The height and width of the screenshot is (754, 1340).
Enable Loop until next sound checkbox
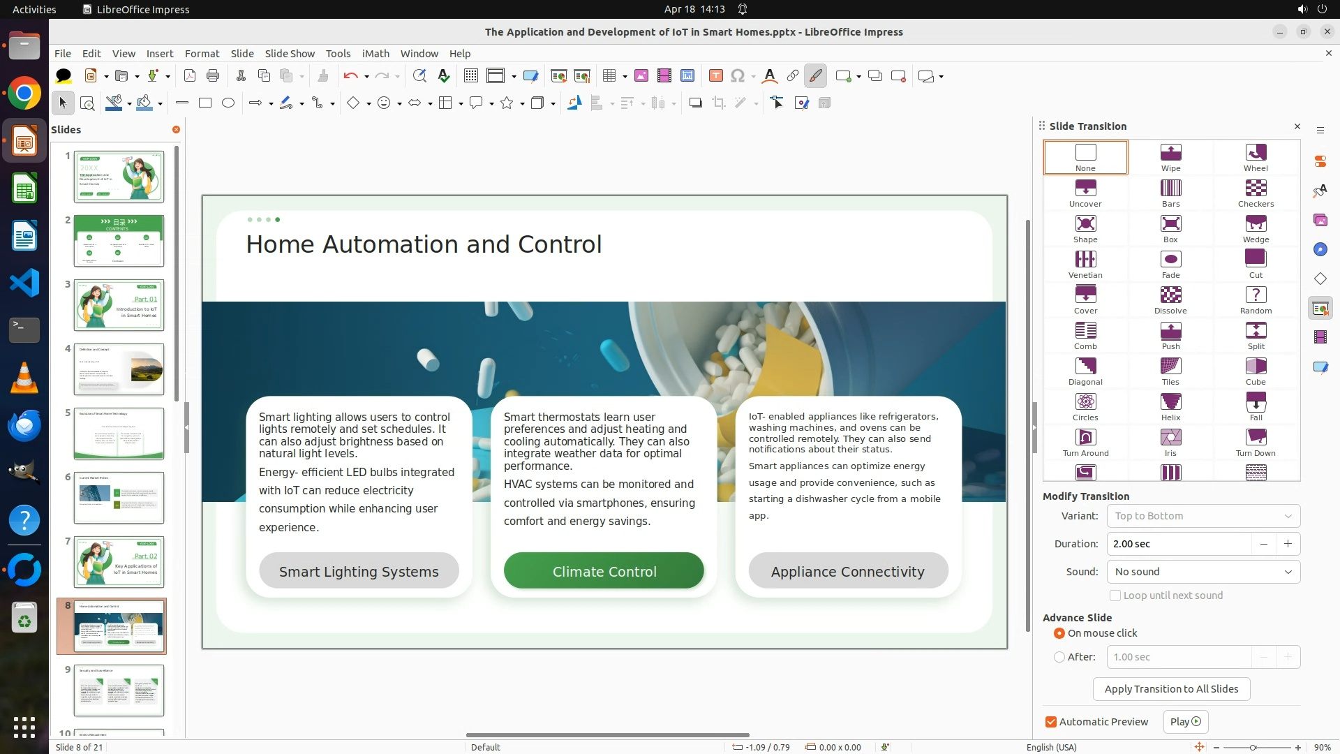pyautogui.click(x=1115, y=596)
